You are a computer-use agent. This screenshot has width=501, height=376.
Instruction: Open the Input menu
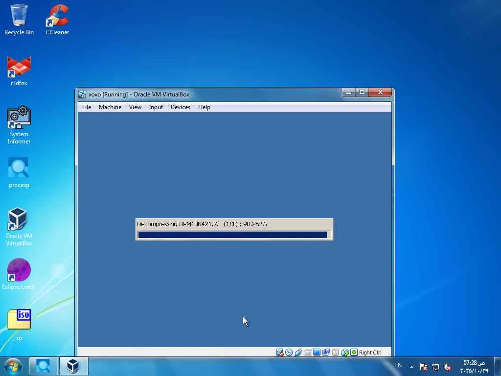pos(156,107)
